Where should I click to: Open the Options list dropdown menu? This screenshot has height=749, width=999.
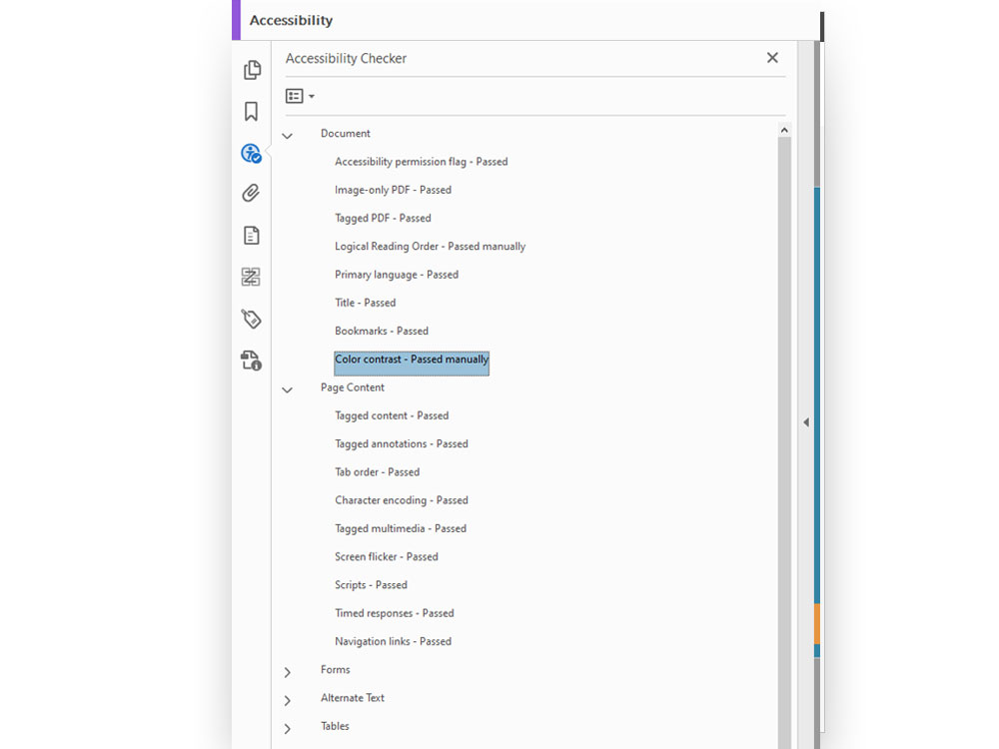(x=300, y=96)
